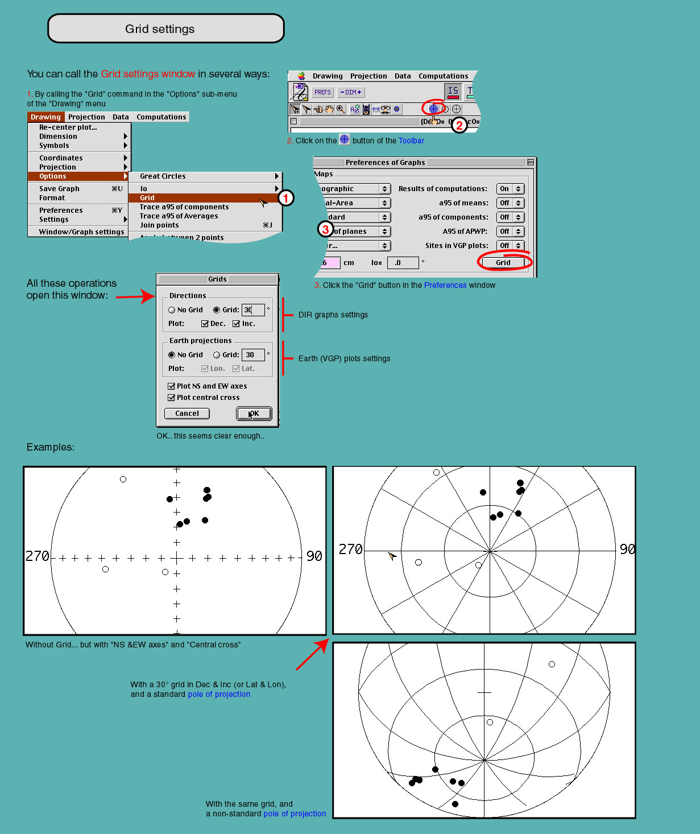
Task: Click the blue globe Grid toolbar button
Action: tap(433, 109)
